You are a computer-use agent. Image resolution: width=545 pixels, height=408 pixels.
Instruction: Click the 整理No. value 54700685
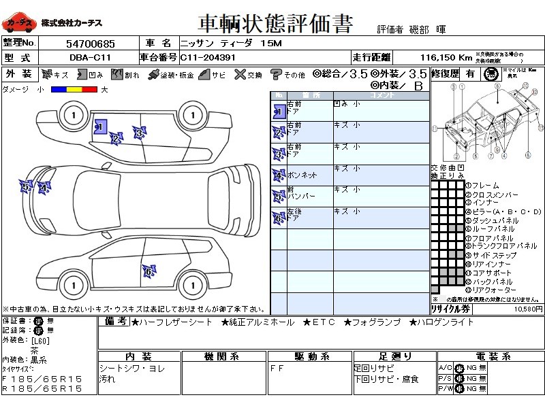pyautogui.click(x=91, y=44)
